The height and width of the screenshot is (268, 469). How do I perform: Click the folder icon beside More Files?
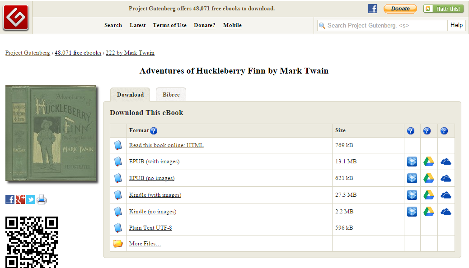tap(118, 244)
